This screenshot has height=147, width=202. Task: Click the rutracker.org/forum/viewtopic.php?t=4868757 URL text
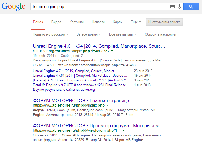coord(71,51)
